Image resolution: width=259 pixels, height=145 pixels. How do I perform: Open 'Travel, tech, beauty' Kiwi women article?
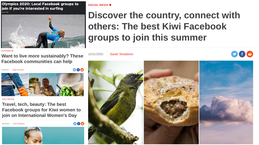pos(41,110)
